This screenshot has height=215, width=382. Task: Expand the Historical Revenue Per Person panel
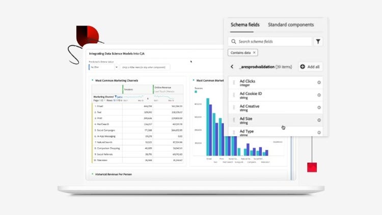point(92,174)
